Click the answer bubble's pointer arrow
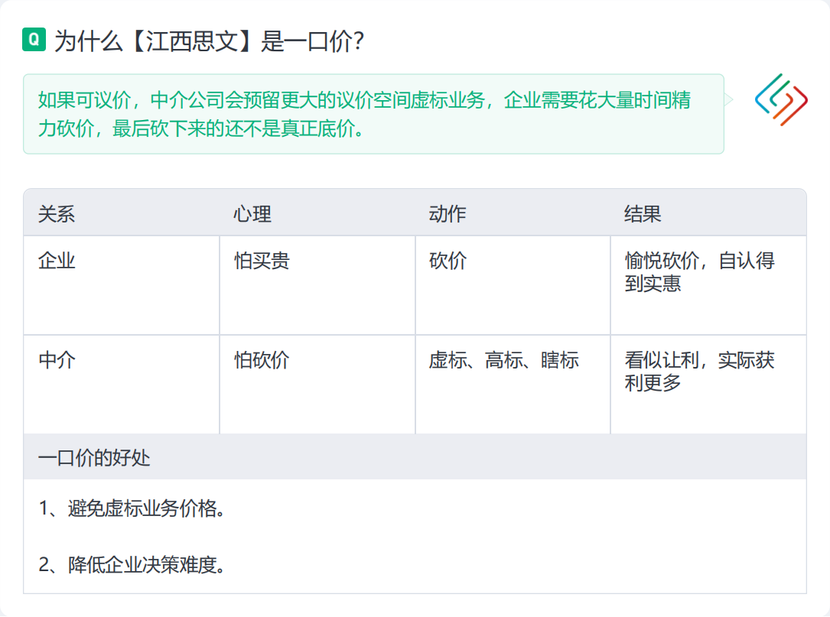Viewport: 830px width, 617px height. [729, 99]
